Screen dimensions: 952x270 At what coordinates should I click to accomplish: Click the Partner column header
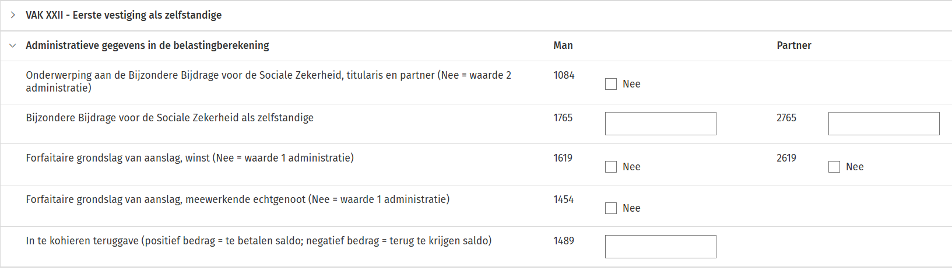[x=794, y=45]
